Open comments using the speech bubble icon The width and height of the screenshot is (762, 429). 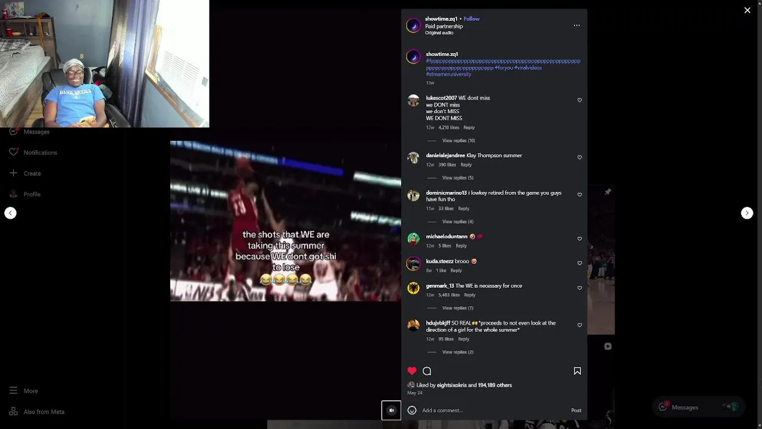coord(427,371)
